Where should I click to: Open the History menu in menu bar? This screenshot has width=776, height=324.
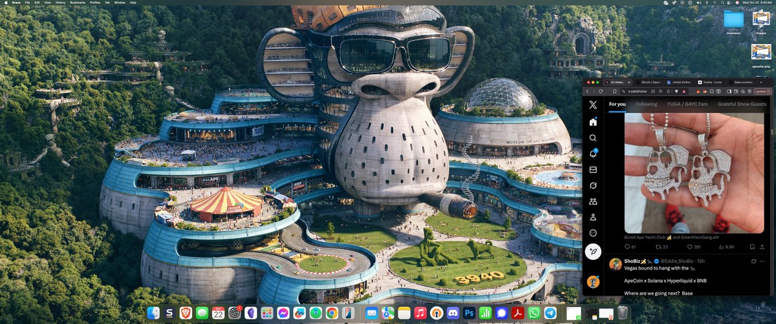60,3
